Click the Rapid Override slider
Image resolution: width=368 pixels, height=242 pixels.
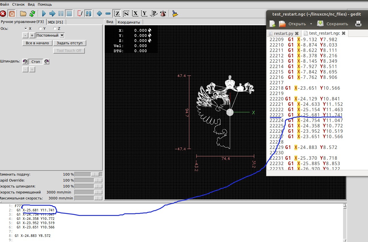pyautogui.click(x=88, y=180)
